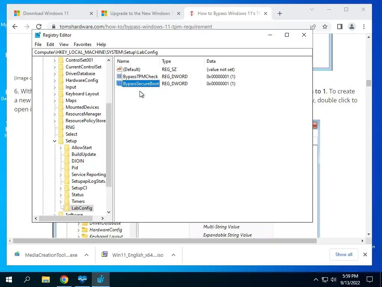382x287 pixels.
Task: Click the Registry Editor taskbar icon
Action: [x=101, y=280]
